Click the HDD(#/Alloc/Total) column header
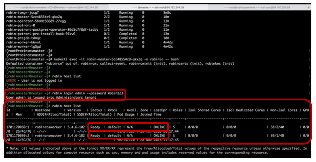 click(54, 114)
